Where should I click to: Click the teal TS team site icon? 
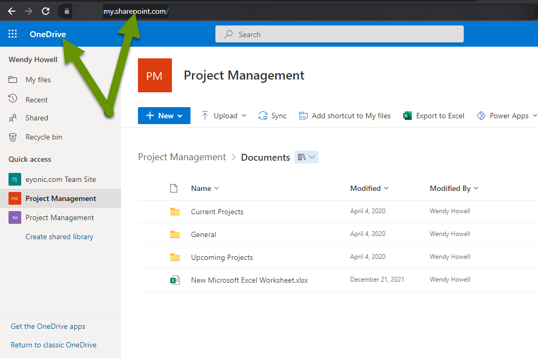15,179
